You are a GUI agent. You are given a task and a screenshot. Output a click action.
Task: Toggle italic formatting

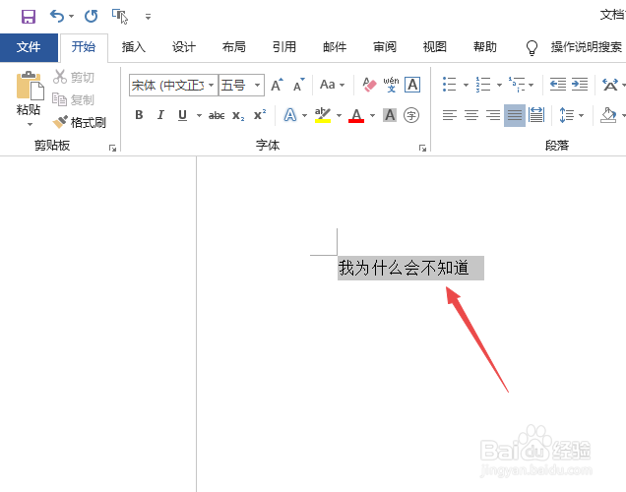click(x=160, y=115)
